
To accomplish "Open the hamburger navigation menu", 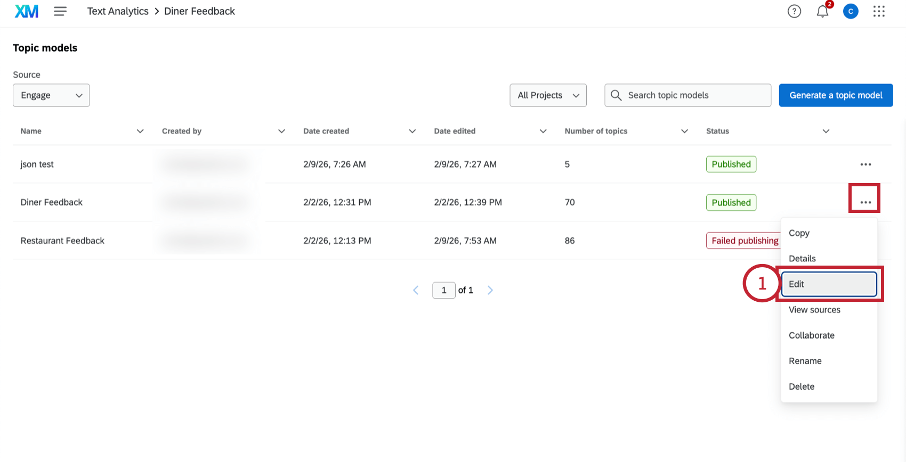I will click(x=60, y=11).
